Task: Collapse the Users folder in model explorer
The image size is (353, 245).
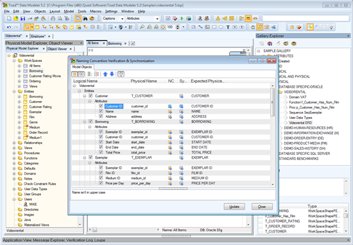Action: point(14,199)
